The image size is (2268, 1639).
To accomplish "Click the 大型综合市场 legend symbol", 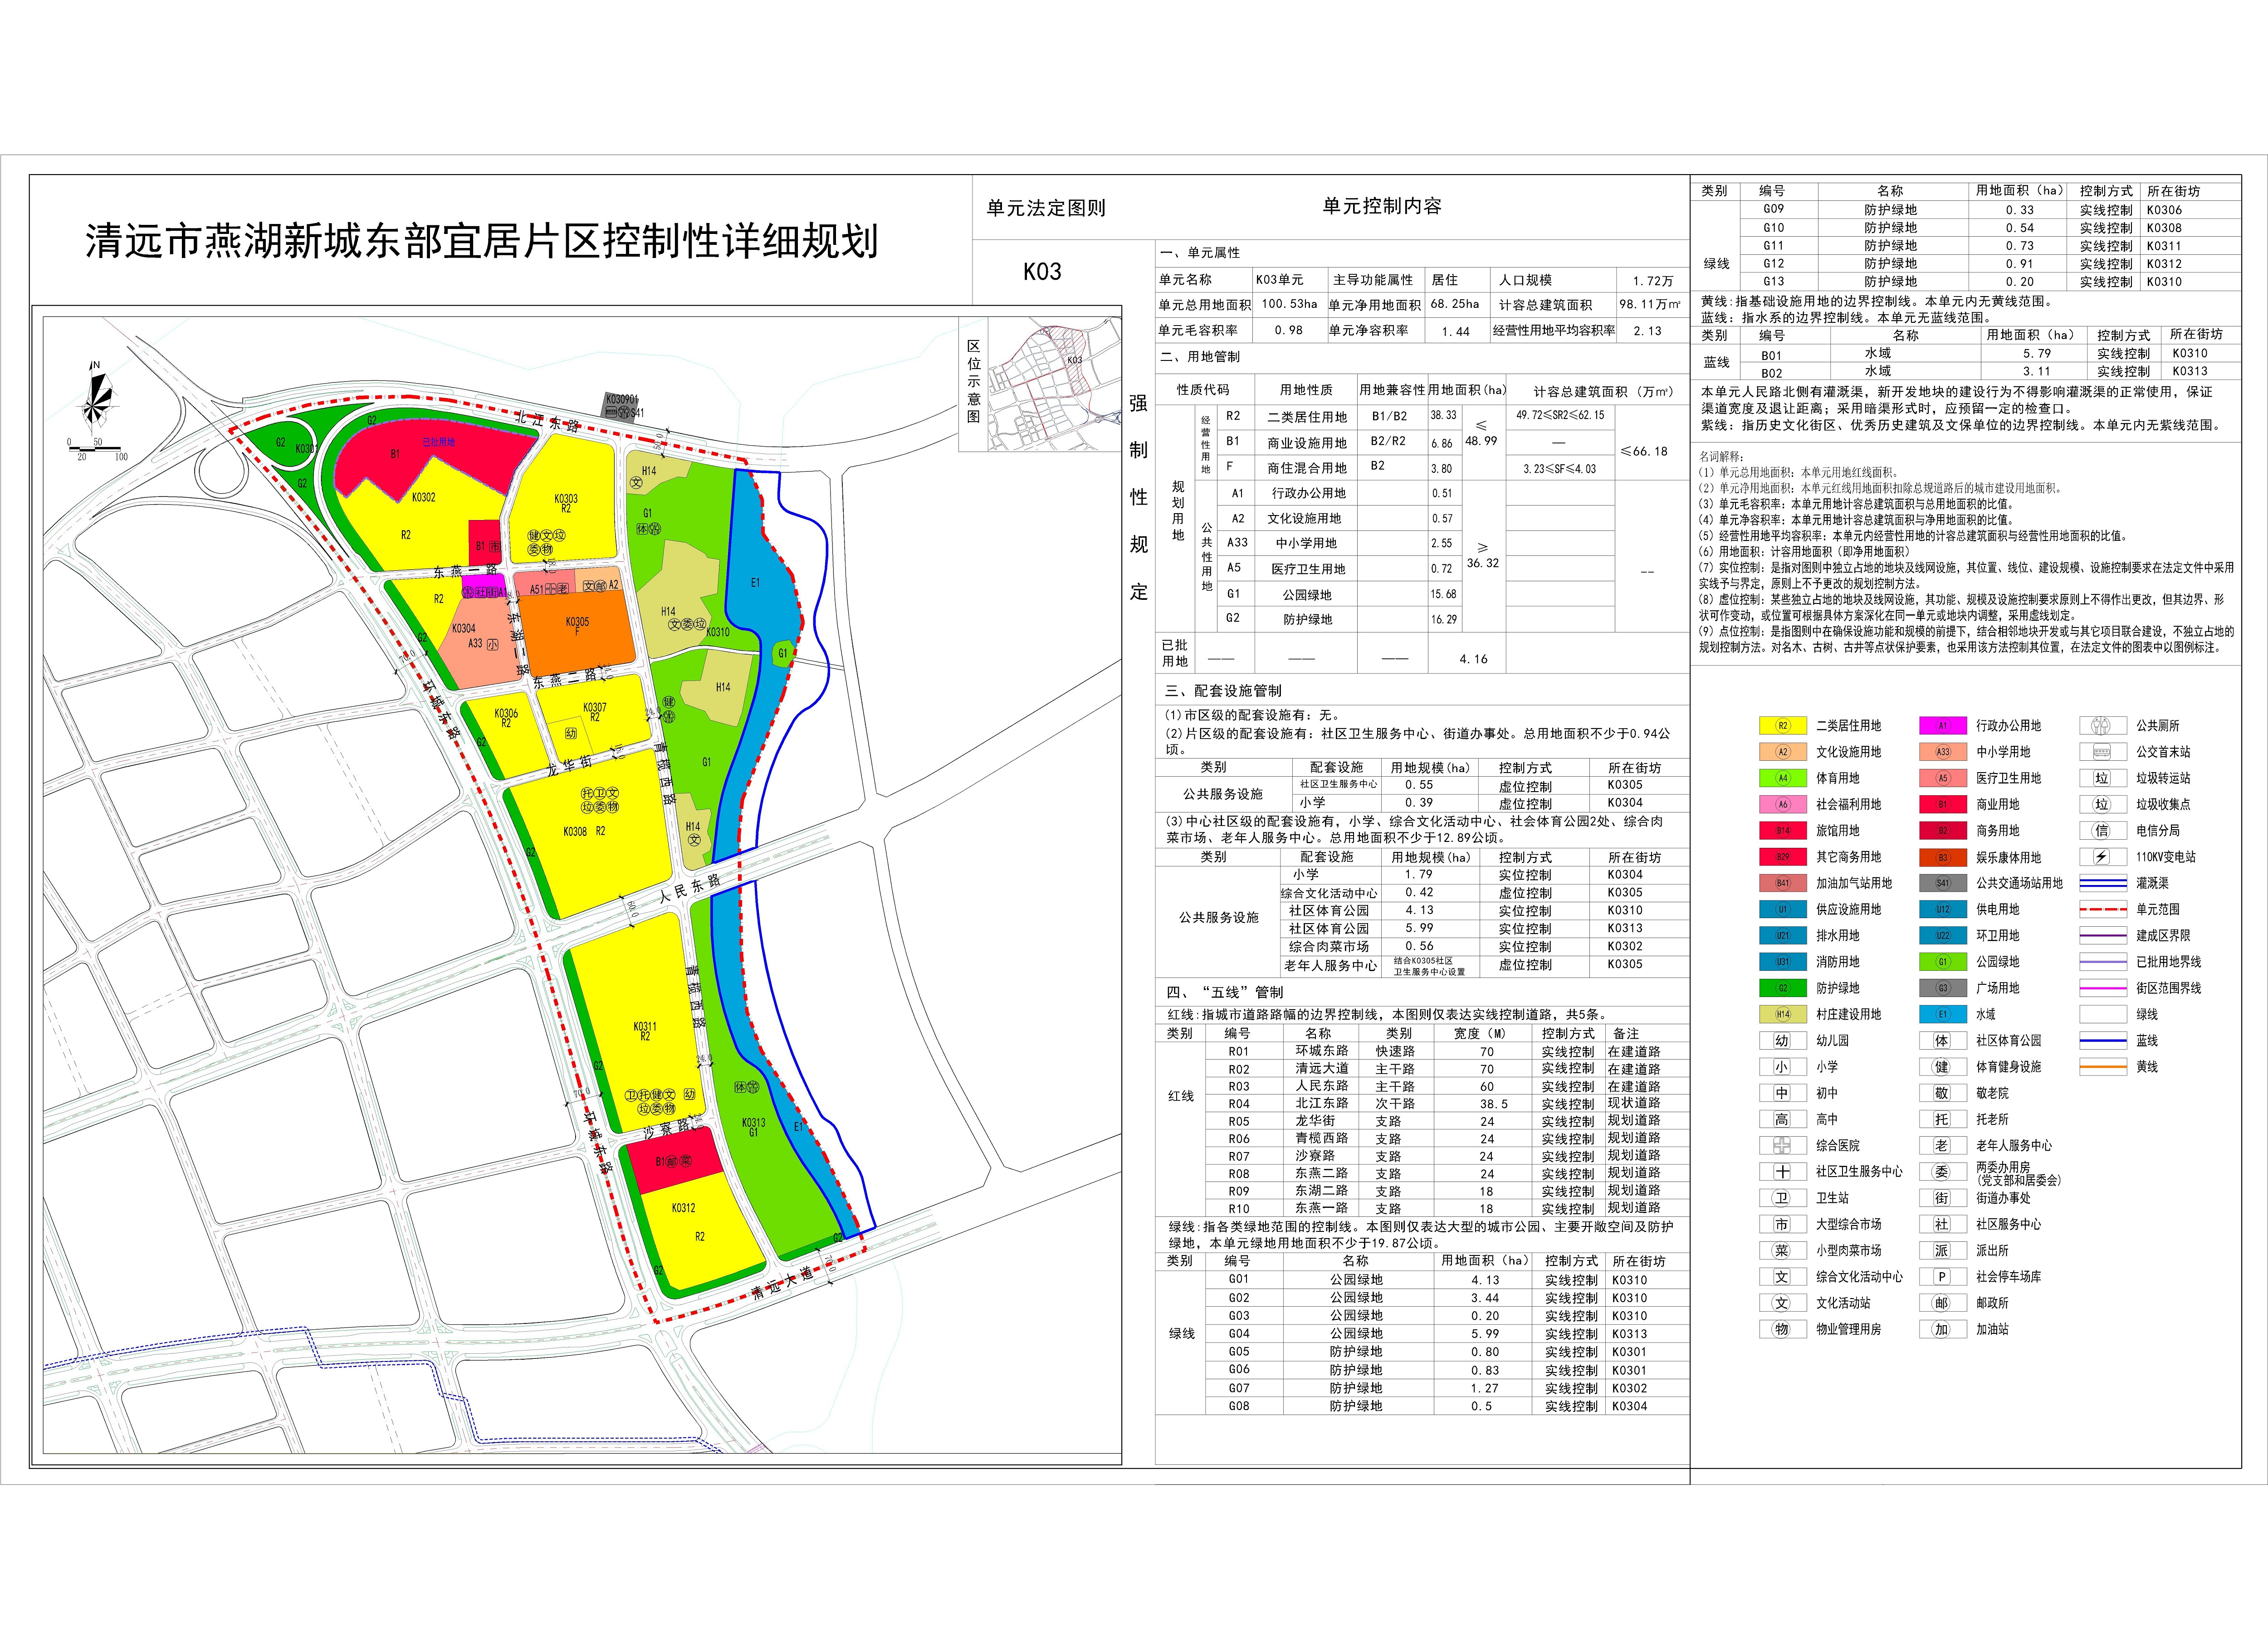I will (x=1782, y=1224).
